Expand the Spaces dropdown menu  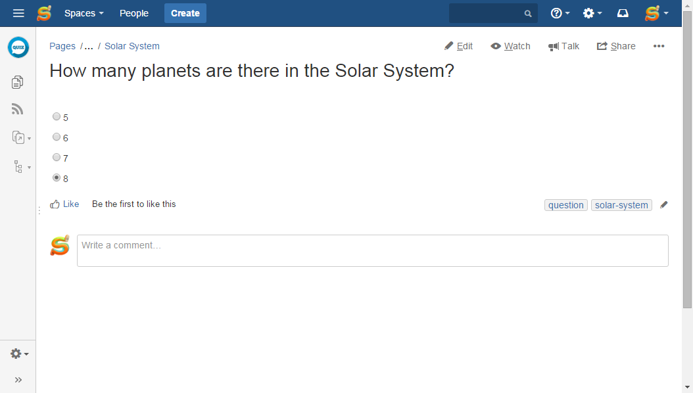84,13
